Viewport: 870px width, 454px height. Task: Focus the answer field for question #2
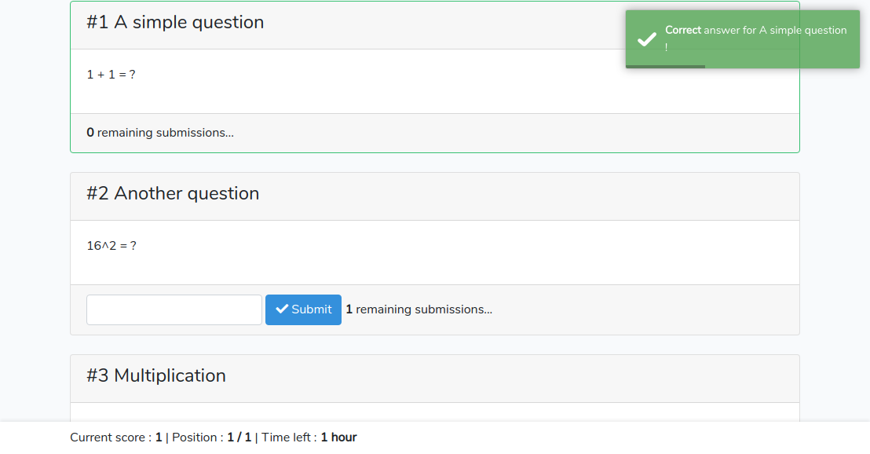click(174, 309)
